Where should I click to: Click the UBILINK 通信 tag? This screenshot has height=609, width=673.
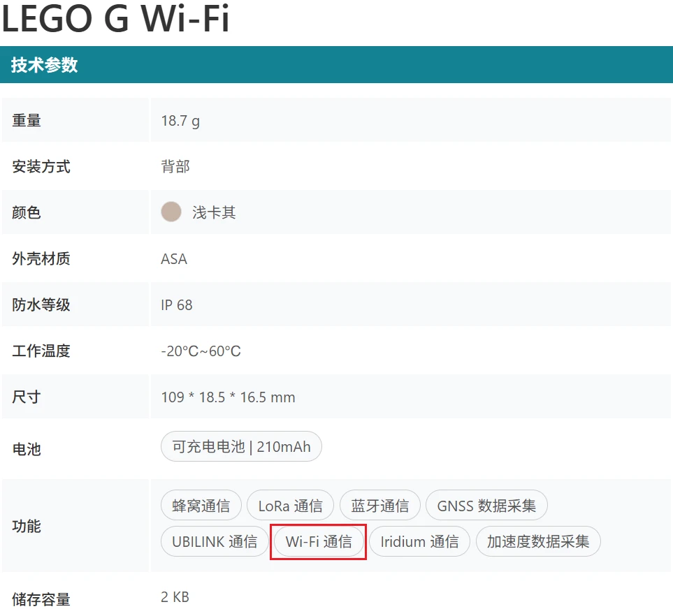pyautogui.click(x=215, y=541)
